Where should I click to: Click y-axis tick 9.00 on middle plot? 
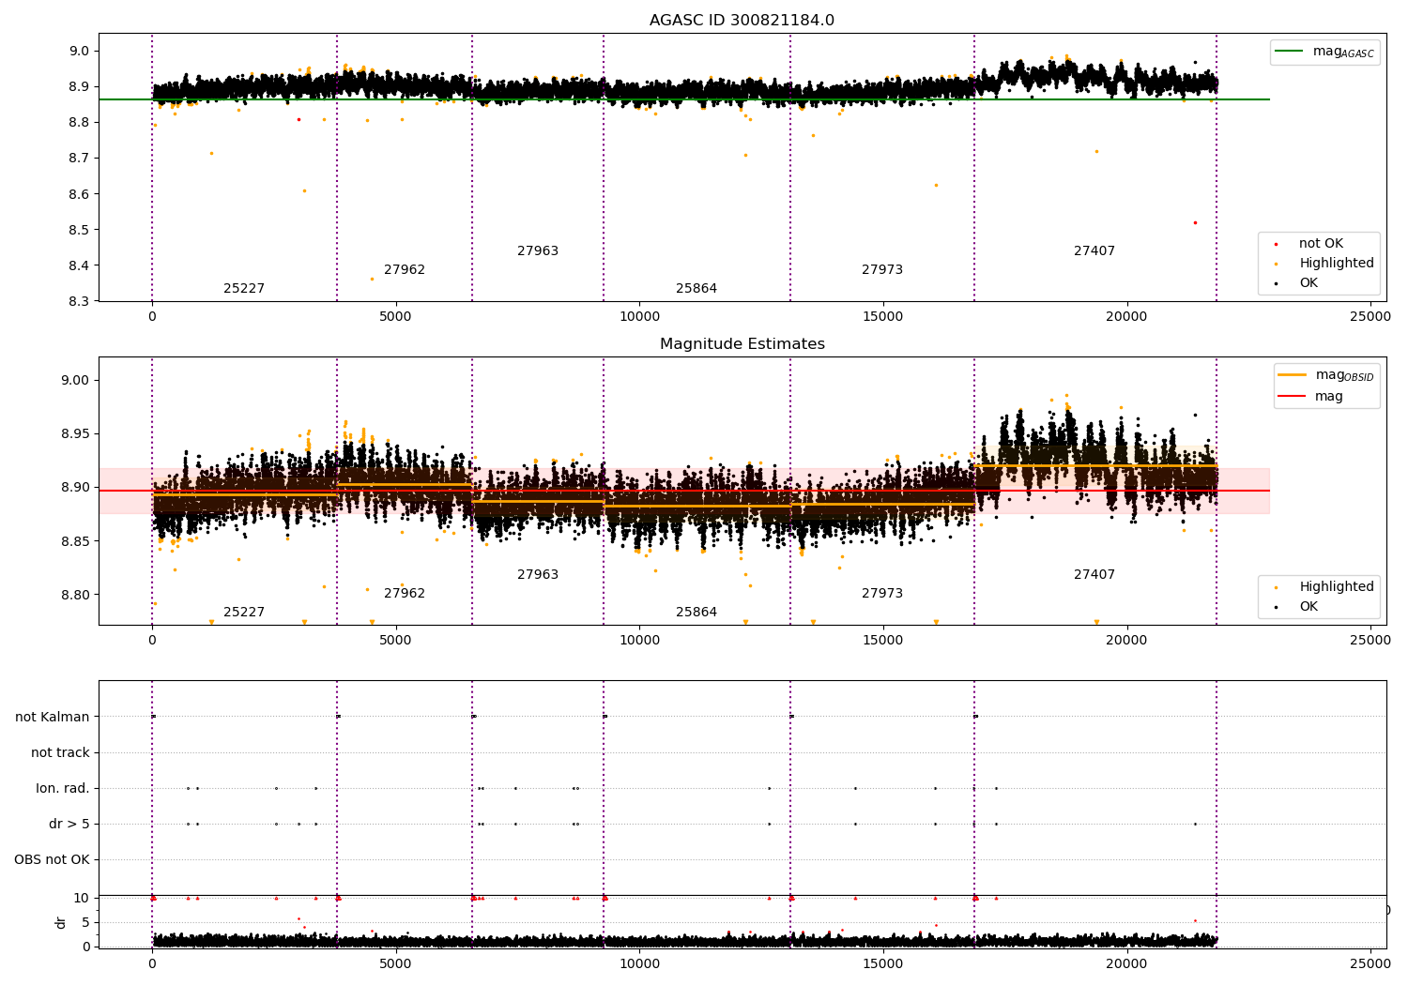click(77, 381)
